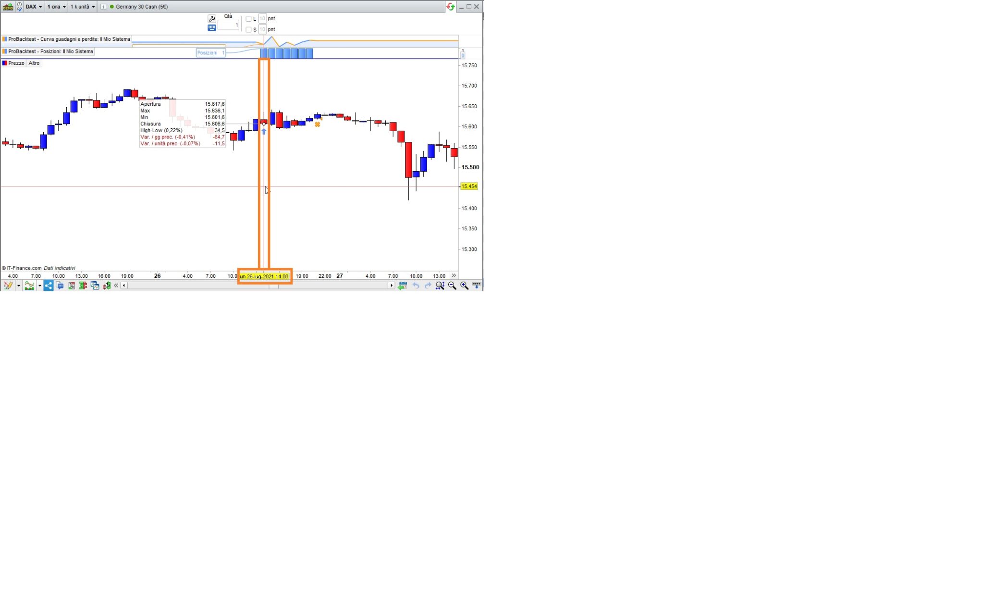984x599 pixels.
Task: Click the calendar go-to-date icon
Action: [403, 286]
